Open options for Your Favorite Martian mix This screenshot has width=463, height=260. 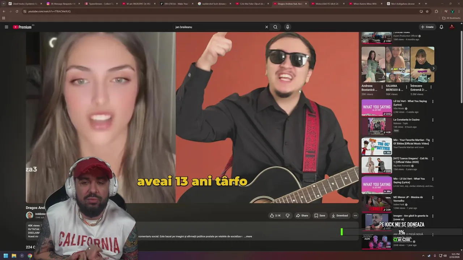point(433,140)
